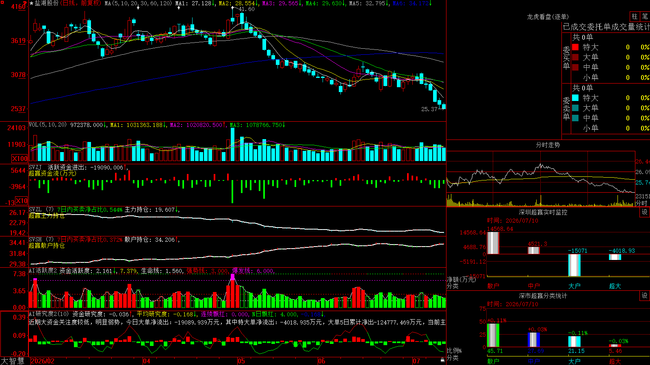
Task: Open 设 settings of 深圳超赢实时监控 panel
Action: (x=645, y=212)
